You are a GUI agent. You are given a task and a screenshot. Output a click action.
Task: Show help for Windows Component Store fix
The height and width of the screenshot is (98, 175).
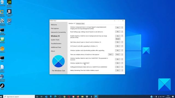coord(122,27)
